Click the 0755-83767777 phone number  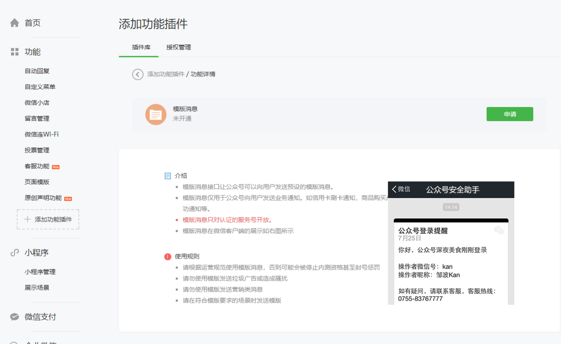pos(420,299)
